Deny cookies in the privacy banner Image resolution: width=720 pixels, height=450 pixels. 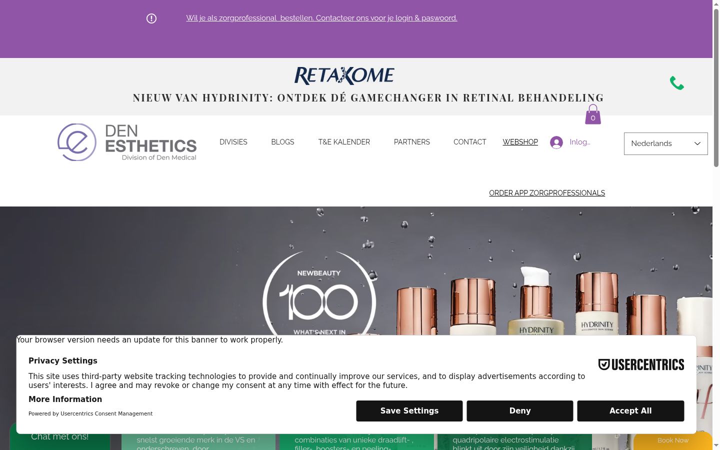(520, 411)
